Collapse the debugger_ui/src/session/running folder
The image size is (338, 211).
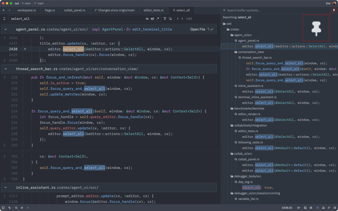255,193
